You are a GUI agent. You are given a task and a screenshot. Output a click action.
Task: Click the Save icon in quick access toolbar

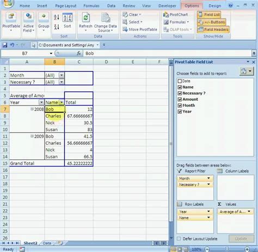(4, 45)
